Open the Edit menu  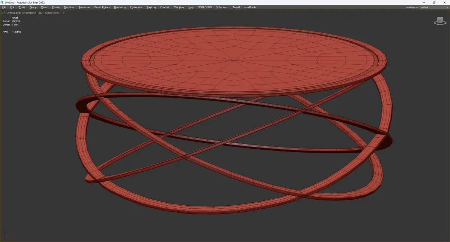point(12,7)
